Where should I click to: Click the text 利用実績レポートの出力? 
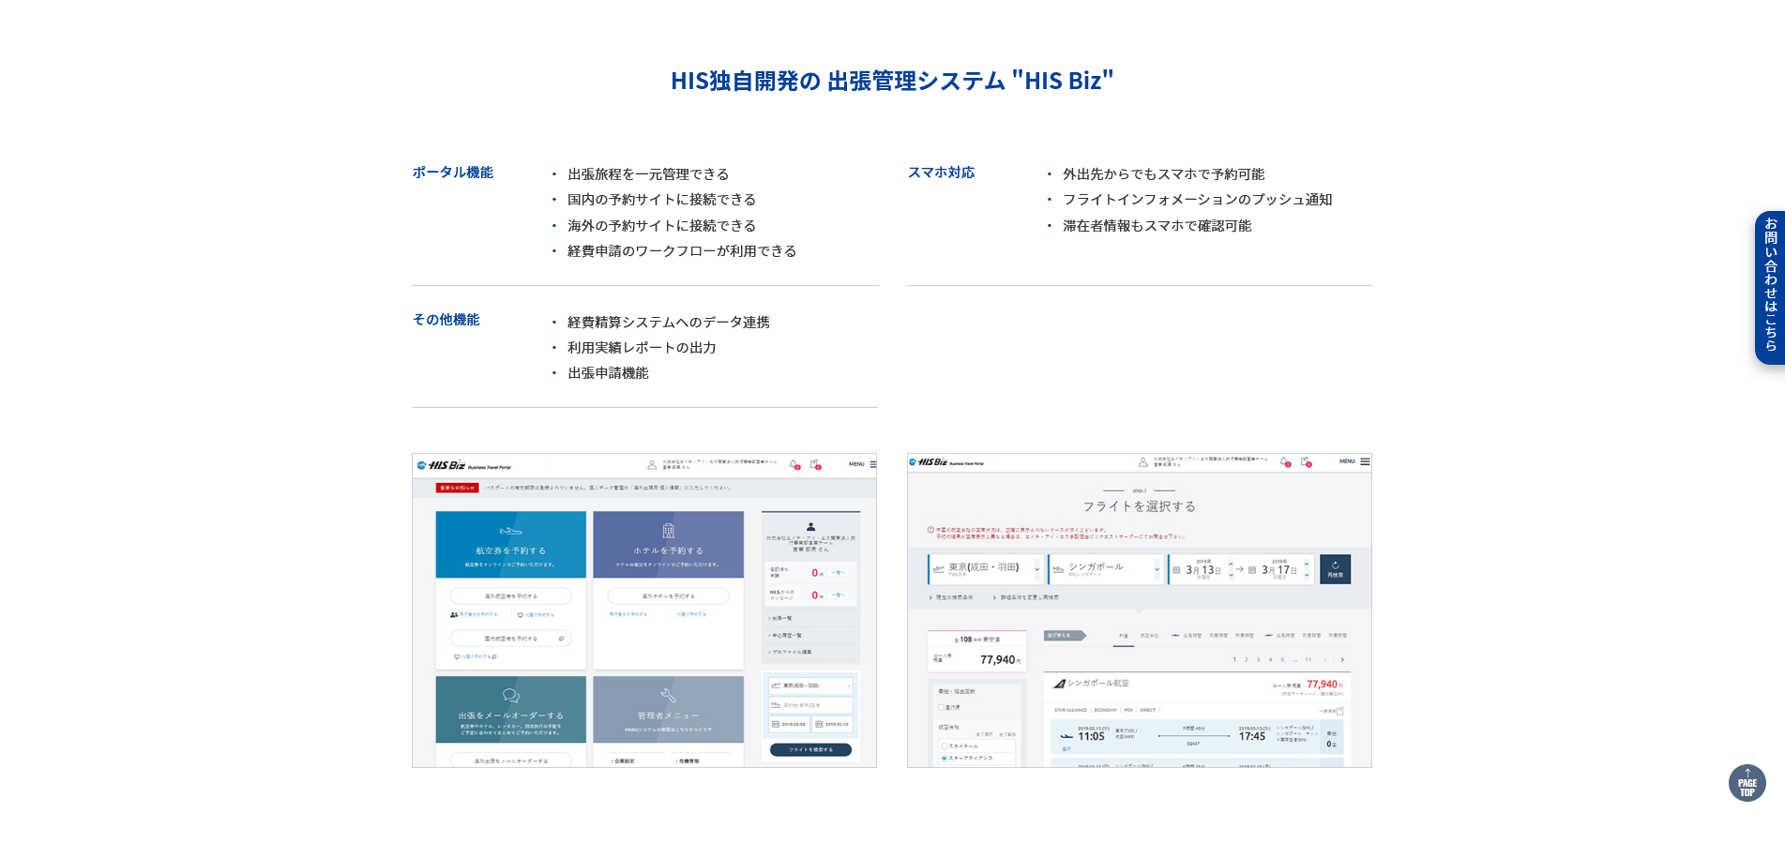642,348
